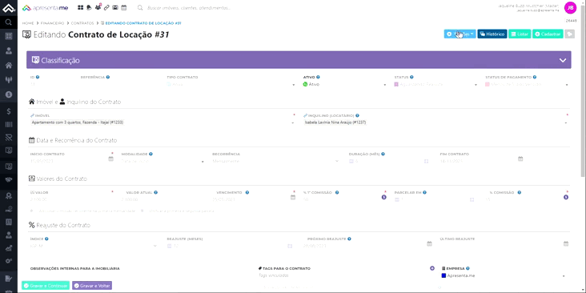The width and height of the screenshot is (586, 293).
Task: Click the notification bell in top bar
Action: [x=89, y=7]
